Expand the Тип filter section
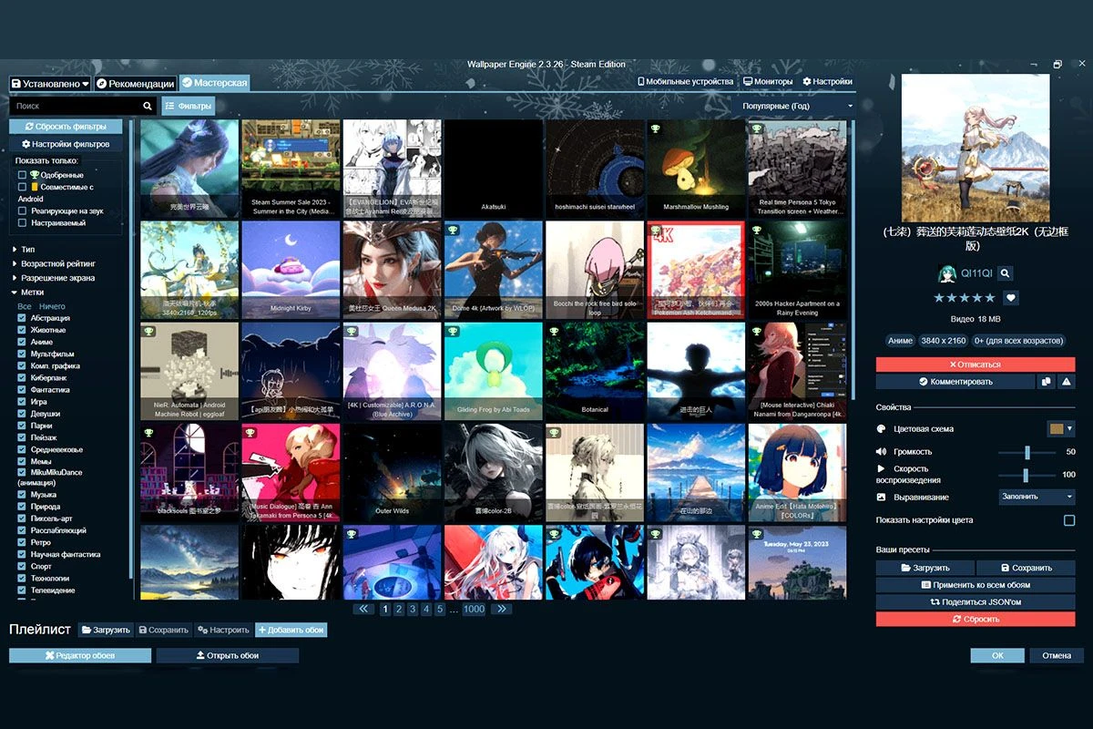This screenshot has width=1093, height=729. coord(24,249)
